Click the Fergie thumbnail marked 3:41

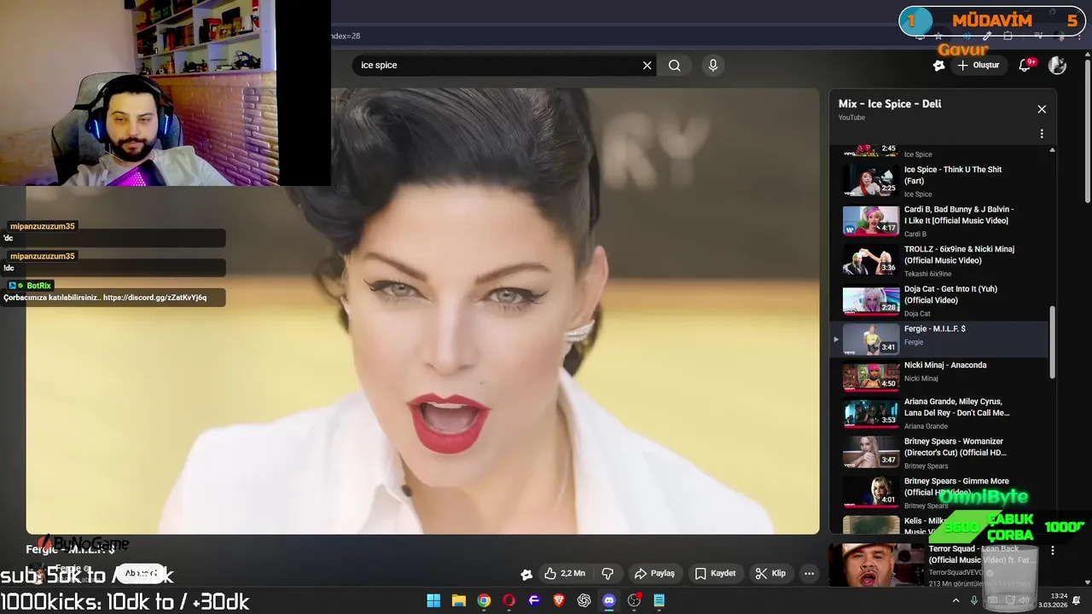tap(871, 339)
